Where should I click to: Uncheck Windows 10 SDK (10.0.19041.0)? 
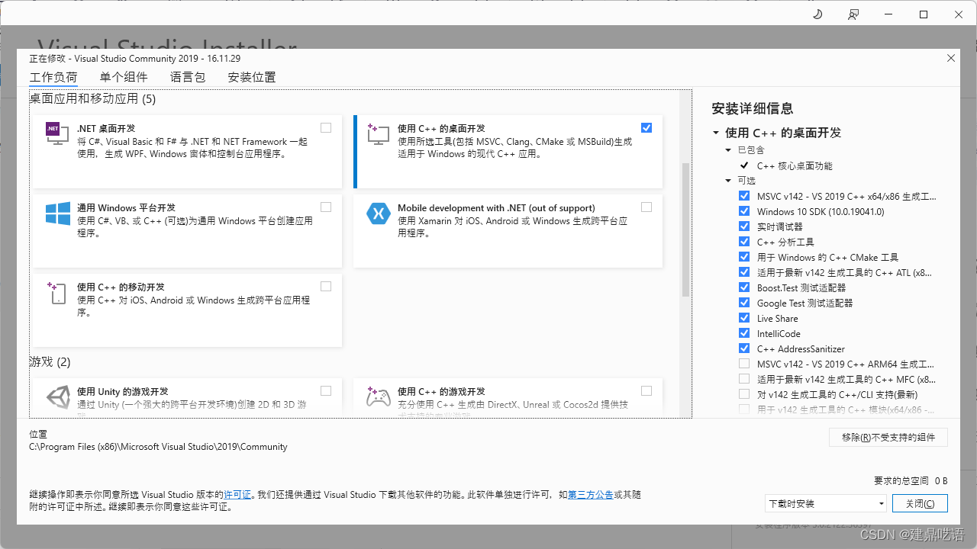coord(744,211)
